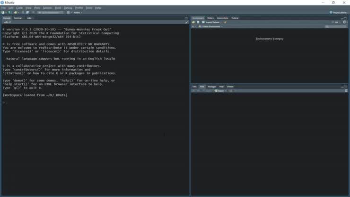Switch to the Jobs tab
The image size is (350, 197).
29,18
